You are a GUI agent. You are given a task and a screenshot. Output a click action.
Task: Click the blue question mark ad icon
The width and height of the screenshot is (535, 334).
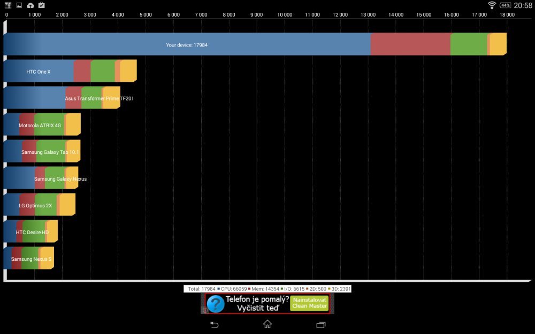(215, 304)
